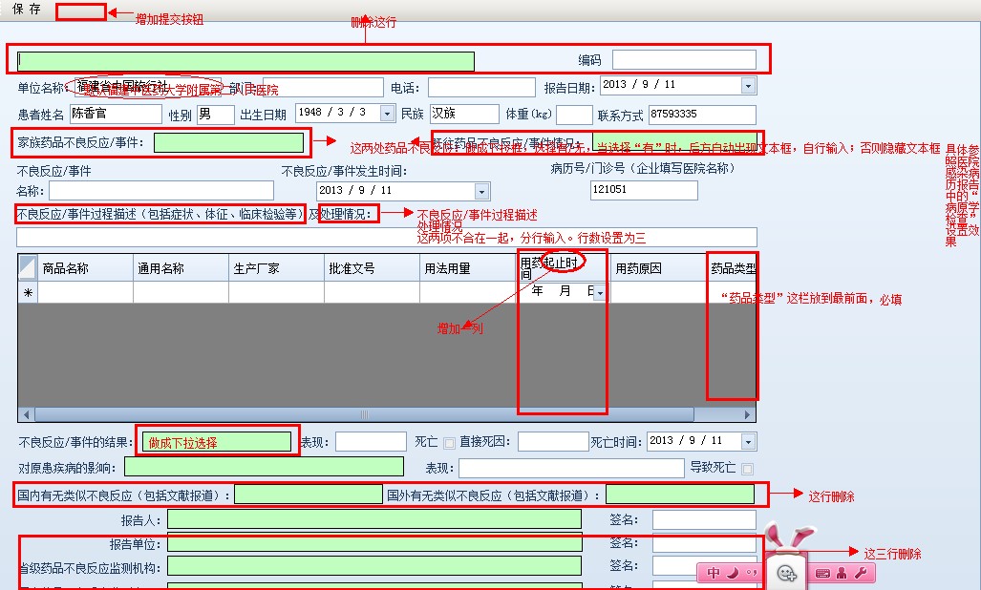Open the 出生日期 date dropdown

pyautogui.click(x=387, y=113)
